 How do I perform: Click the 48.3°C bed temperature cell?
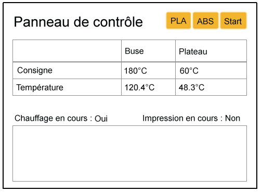click(211, 87)
